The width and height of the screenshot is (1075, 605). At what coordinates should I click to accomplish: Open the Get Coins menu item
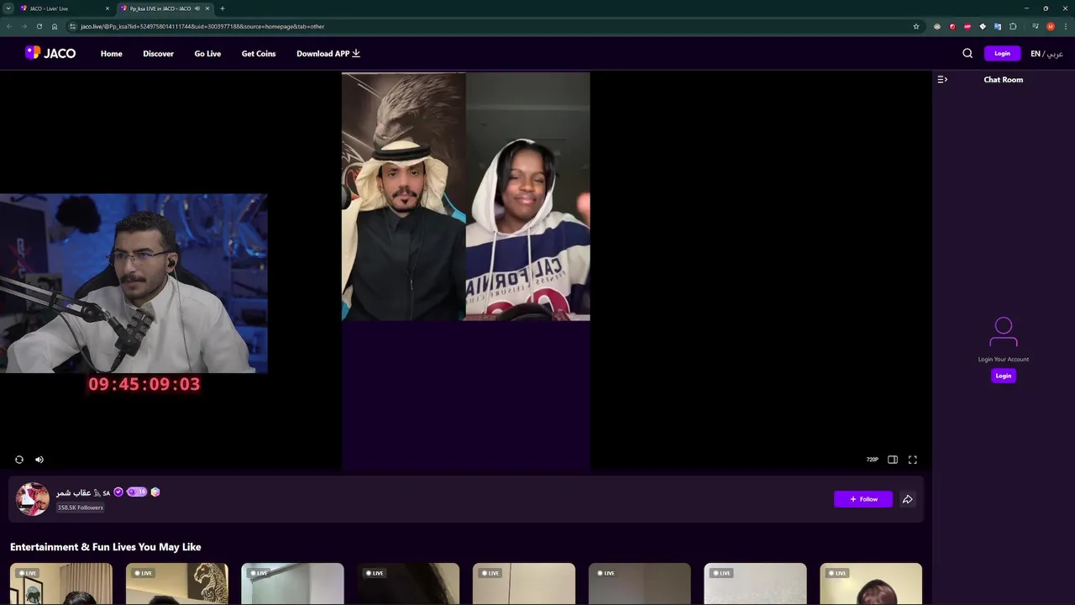(x=259, y=54)
